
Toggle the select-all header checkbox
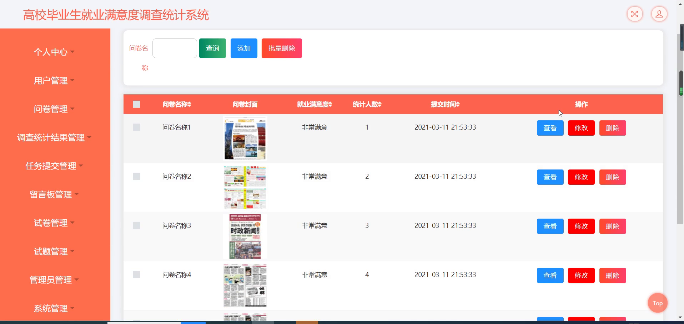click(136, 104)
